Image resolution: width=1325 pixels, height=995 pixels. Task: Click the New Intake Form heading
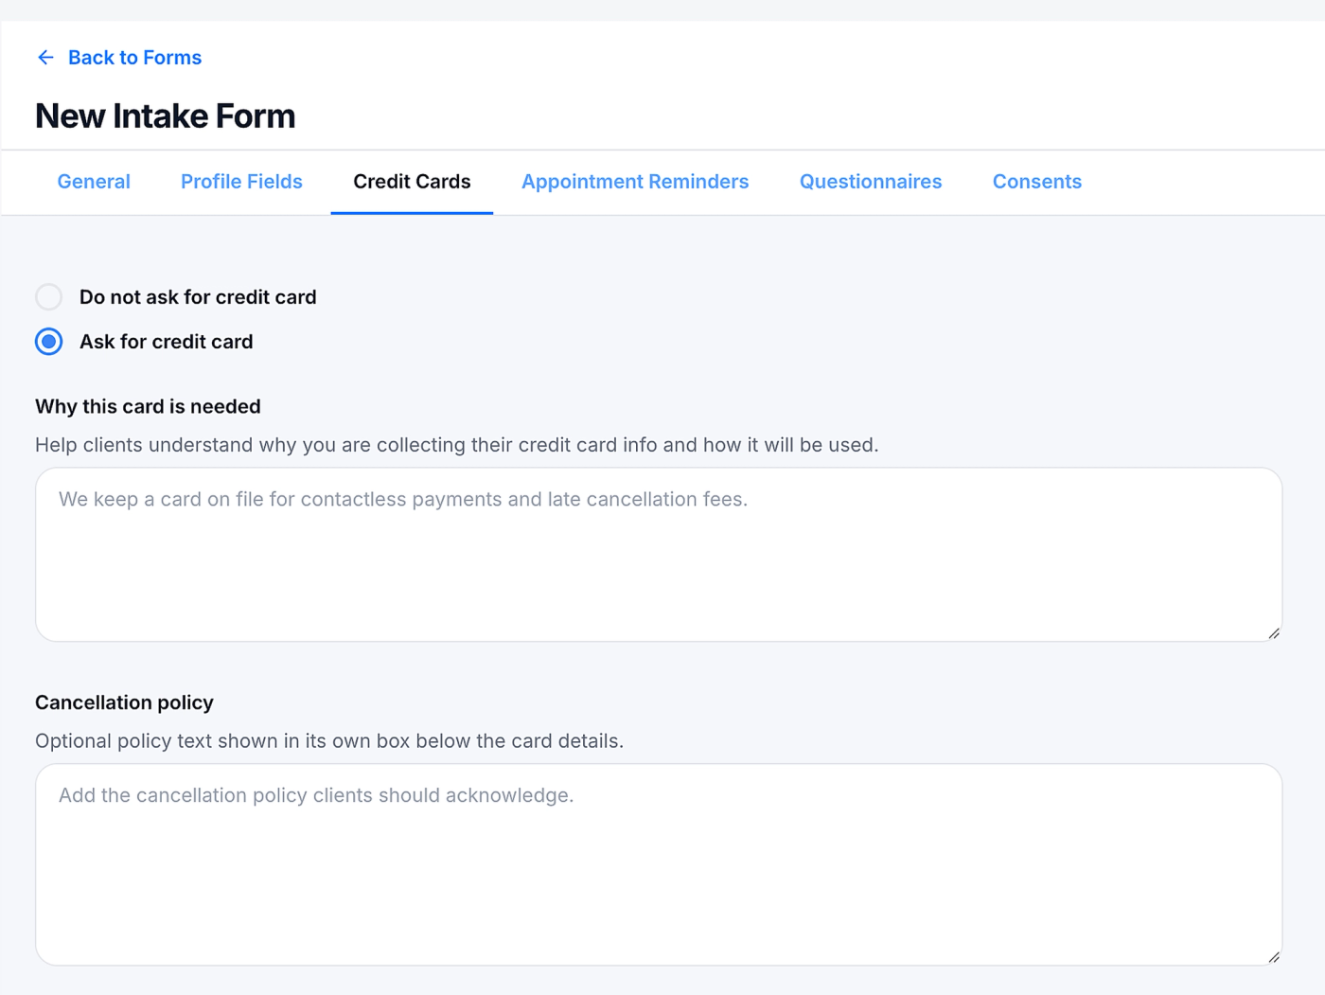166,116
